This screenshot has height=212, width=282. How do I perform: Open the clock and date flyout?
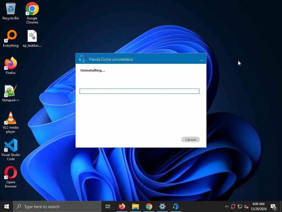coord(258,206)
